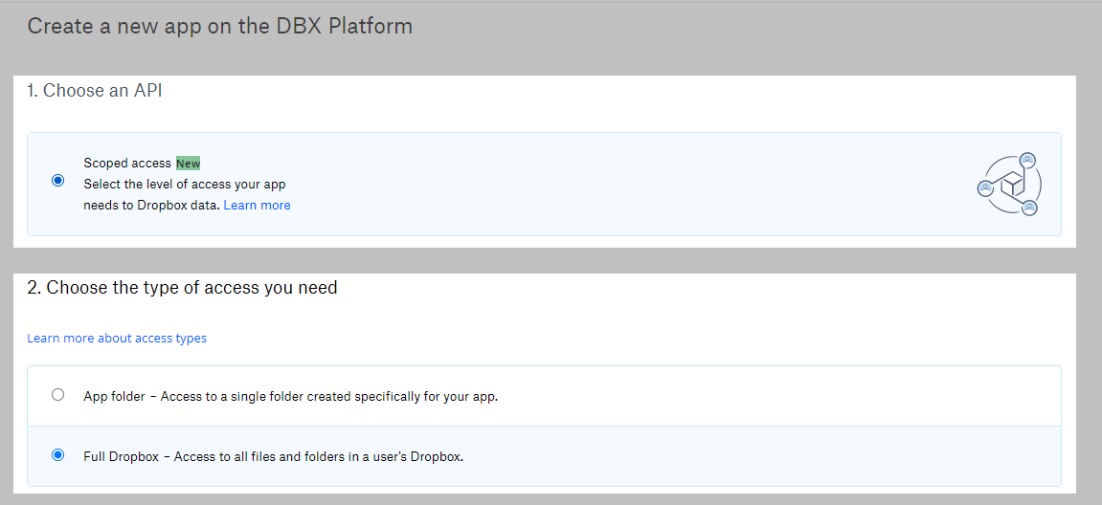
Task: Click the green "New" badge
Action: 188,164
